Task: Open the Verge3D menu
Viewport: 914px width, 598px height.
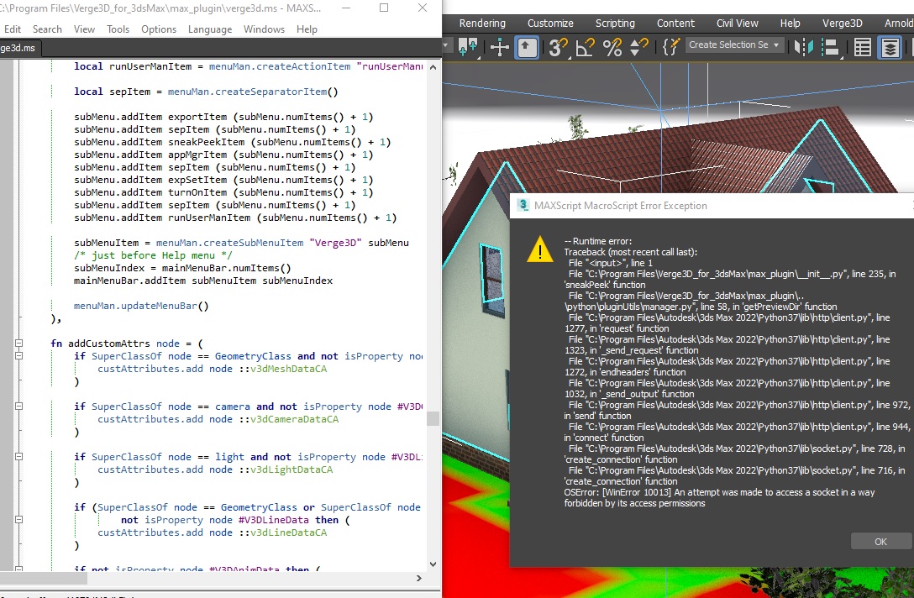Action: (843, 24)
